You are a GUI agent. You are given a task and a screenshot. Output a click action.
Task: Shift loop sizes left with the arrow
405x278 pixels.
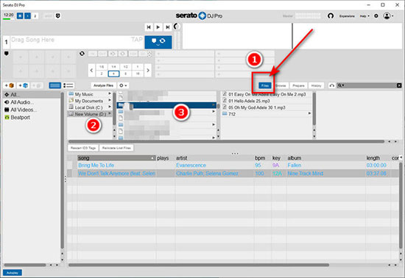(91, 70)
